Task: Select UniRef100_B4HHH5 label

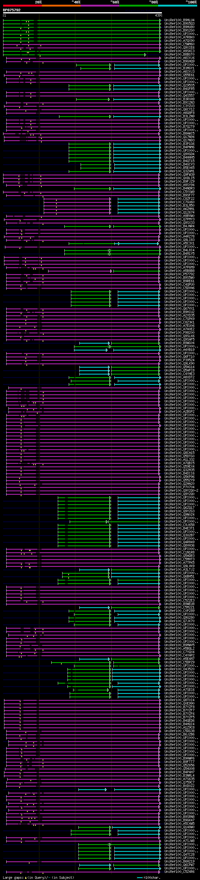Action: click(179, 157)
